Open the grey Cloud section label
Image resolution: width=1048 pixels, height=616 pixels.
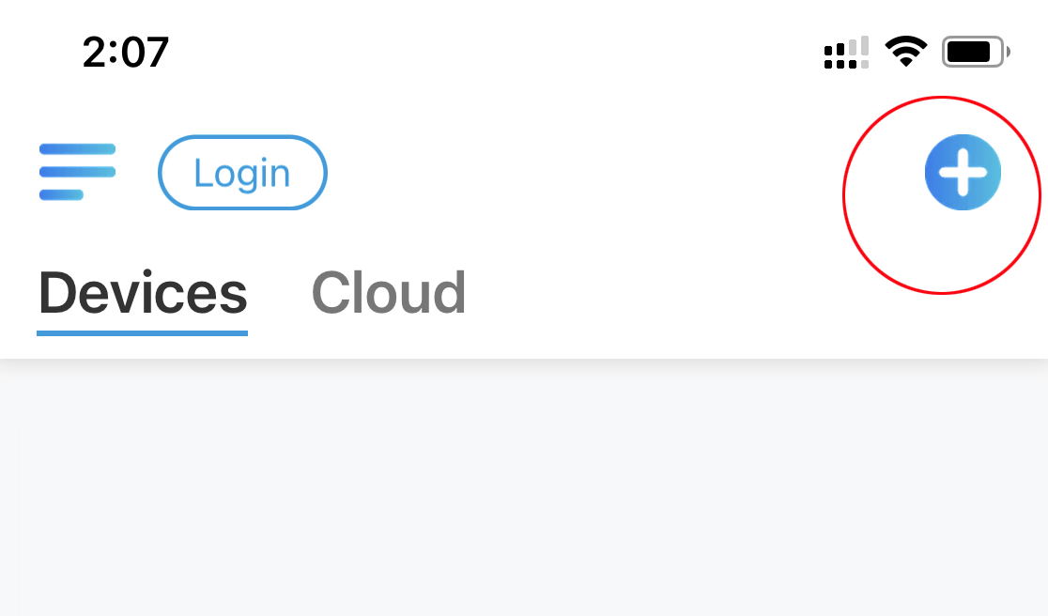click(x=389, y=293)
